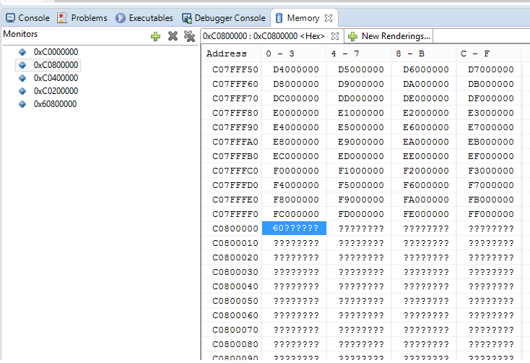Click the Executables tab icon
Viewport: 530px width, 363px height.
tap(121, 18)
